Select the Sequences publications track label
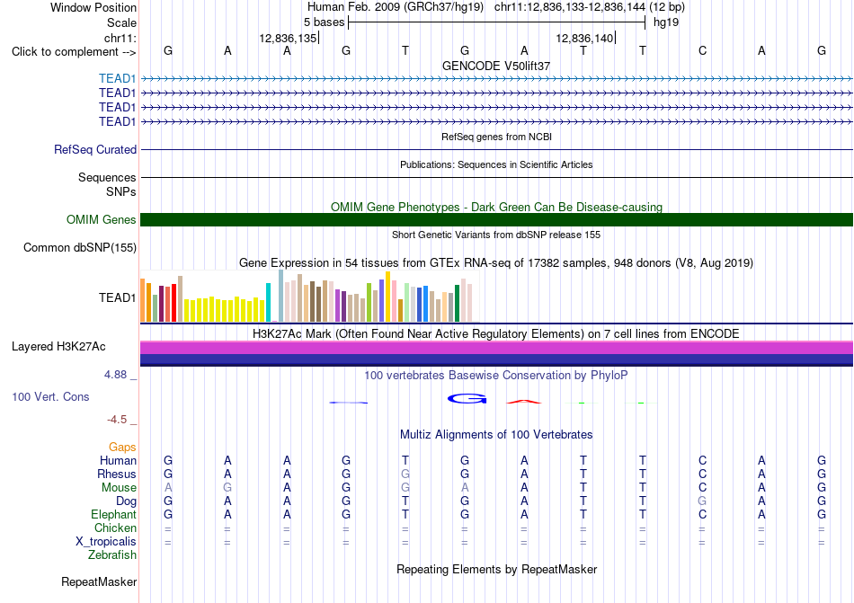 pyautogui.click(x=107, y=177)
